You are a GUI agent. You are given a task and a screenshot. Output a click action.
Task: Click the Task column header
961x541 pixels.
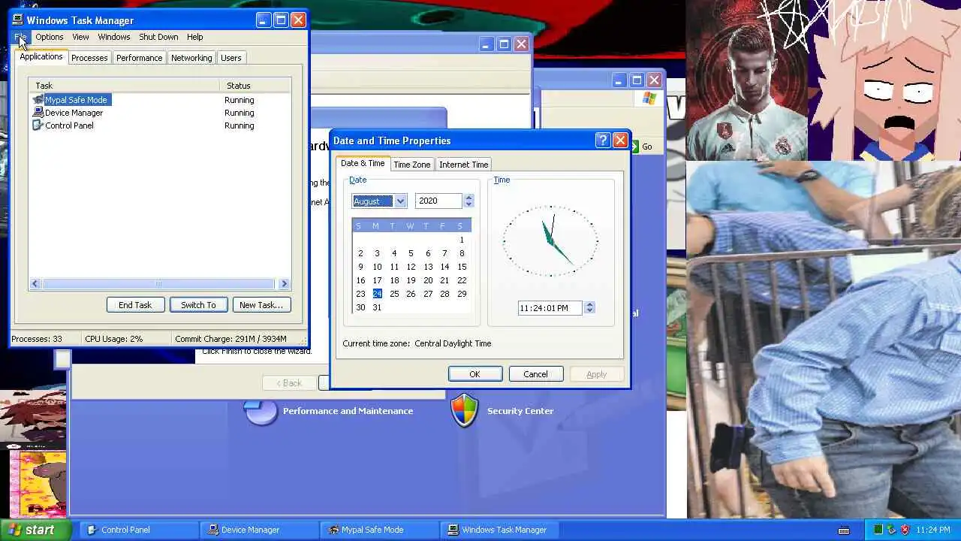pyautogui.click(x=124, y=86)
